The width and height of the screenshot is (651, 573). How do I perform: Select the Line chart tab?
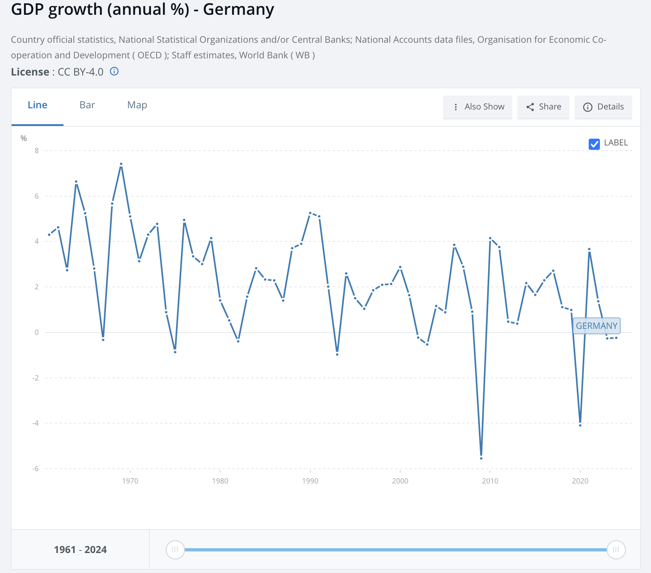tap(38, 105)
